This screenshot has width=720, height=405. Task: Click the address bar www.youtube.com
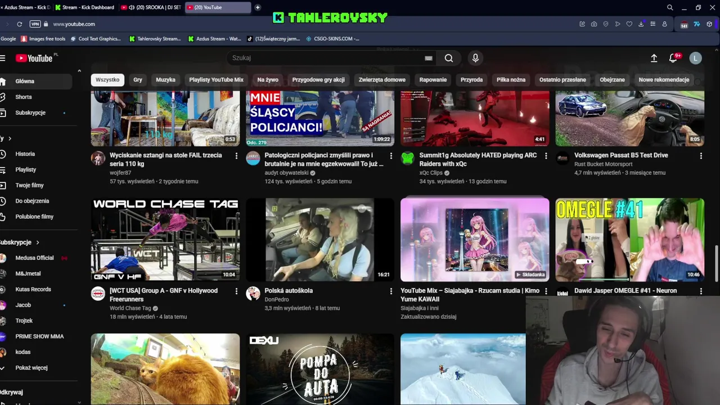point(74,24)
